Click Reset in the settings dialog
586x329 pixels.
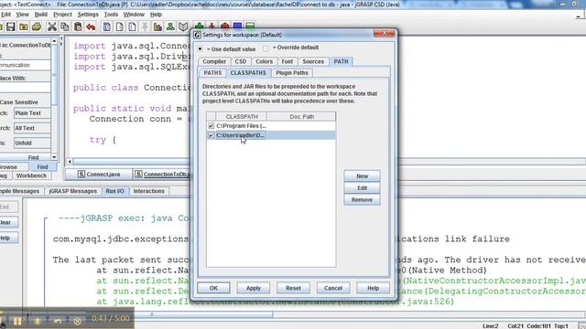[x=293, y=289]
